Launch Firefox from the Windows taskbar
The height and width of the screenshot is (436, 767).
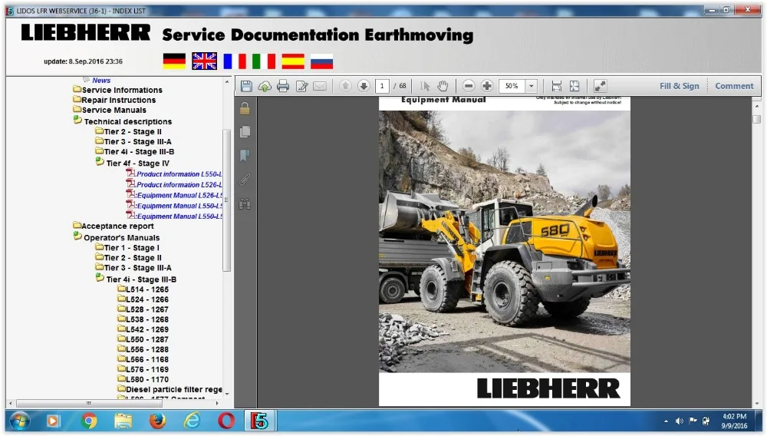(158, 421)
